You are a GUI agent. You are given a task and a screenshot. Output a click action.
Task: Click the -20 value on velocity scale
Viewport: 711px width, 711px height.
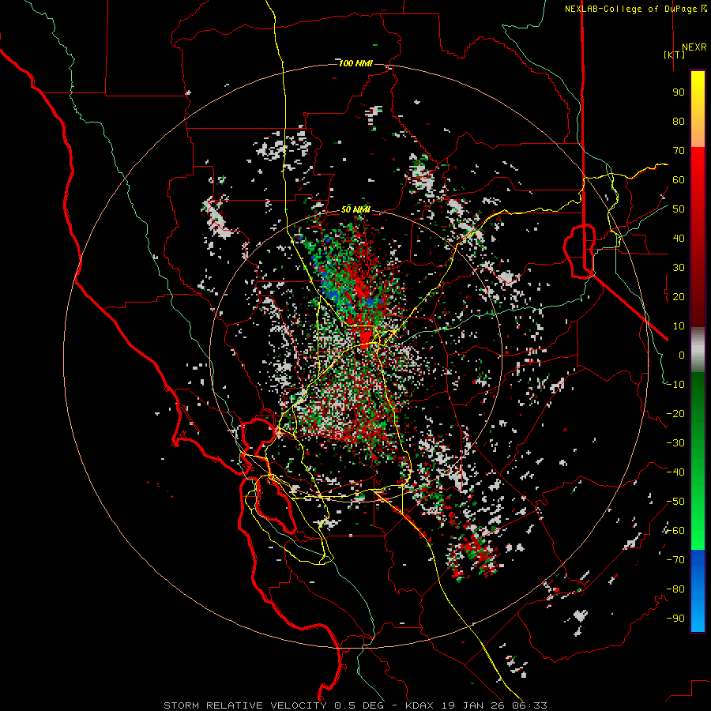[675, 413]
